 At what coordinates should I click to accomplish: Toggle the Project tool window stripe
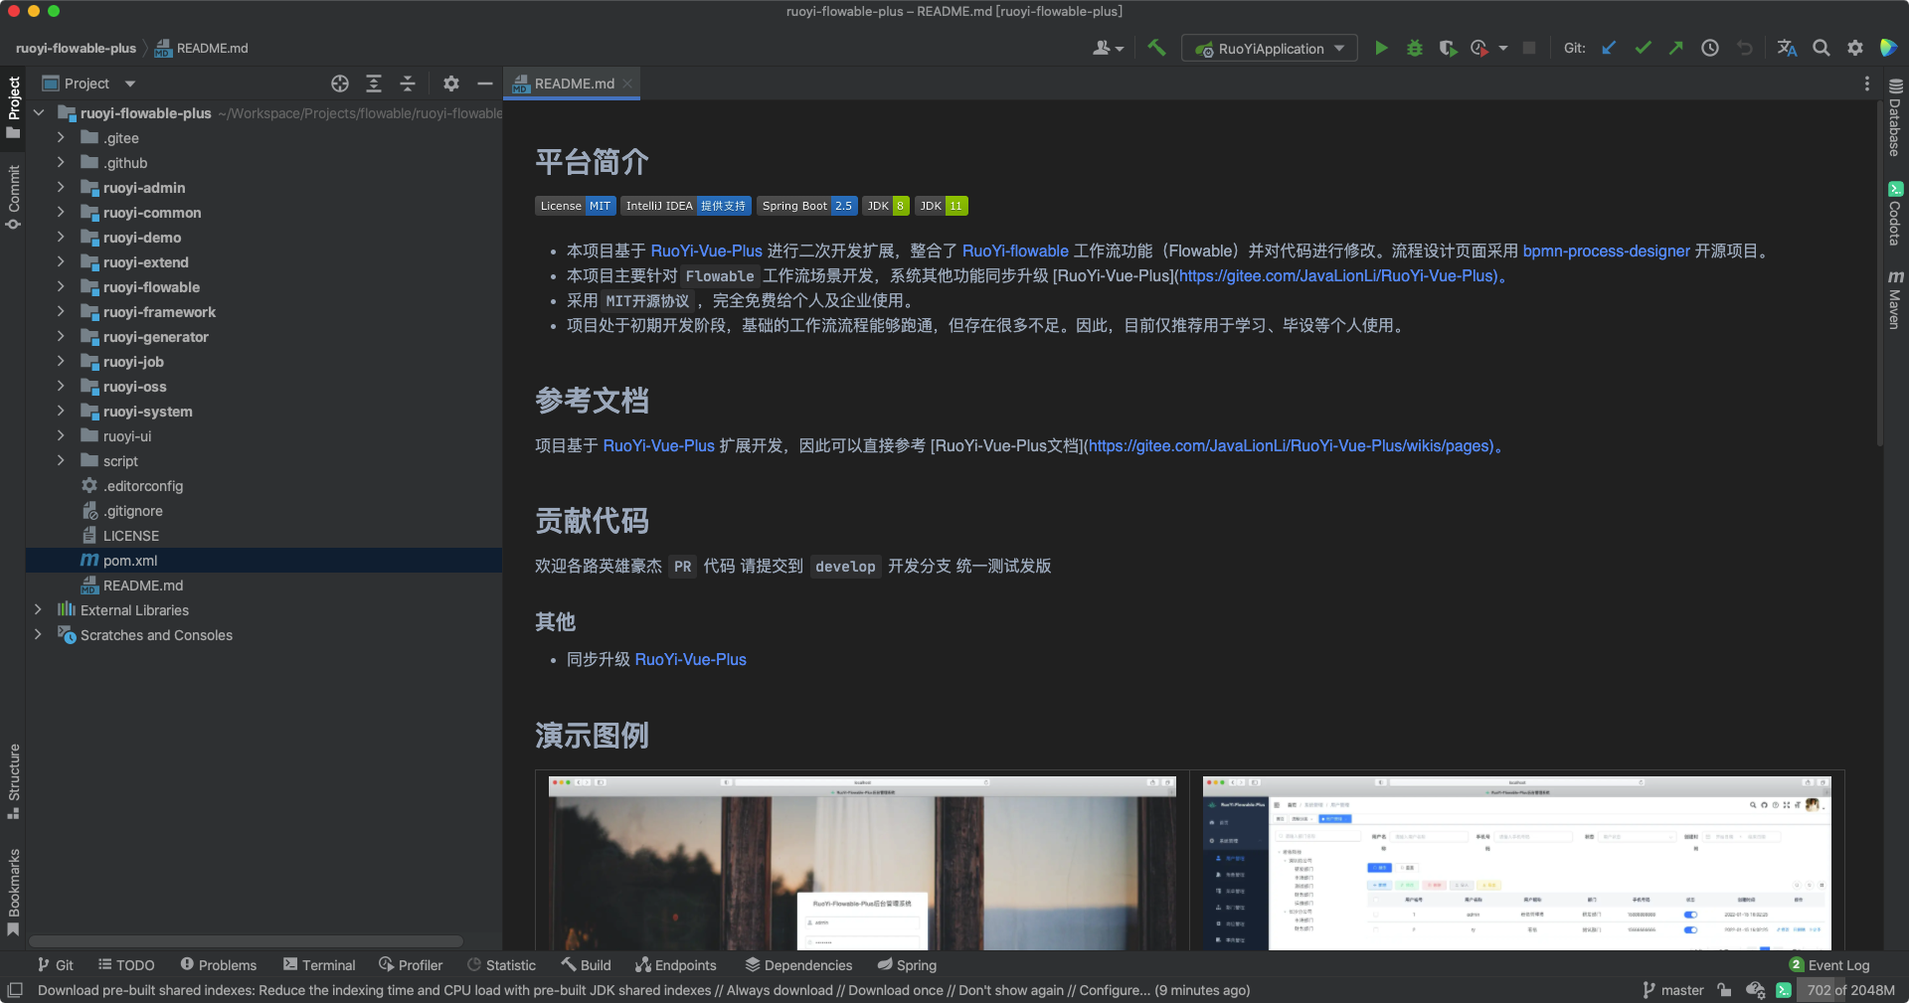[13, 107]
